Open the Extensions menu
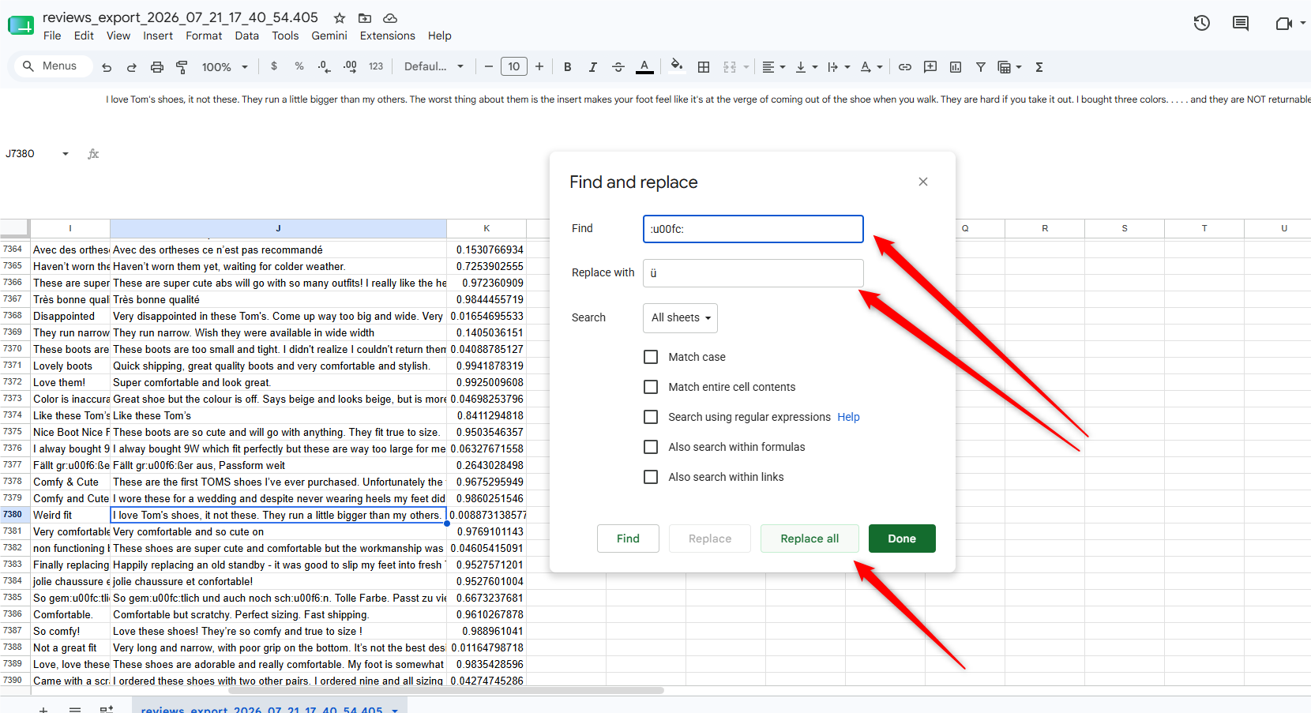The width and height of the screenshot is (1311, 713). click(x=387, y=36)
